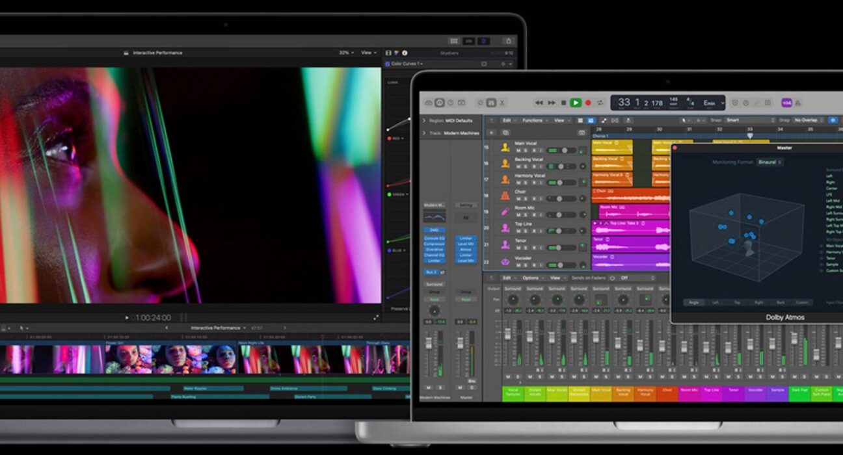This screenshot has height=455, width=843.
Task: Click the Dark Pad mixer channel label
Action: click(799, 393)
